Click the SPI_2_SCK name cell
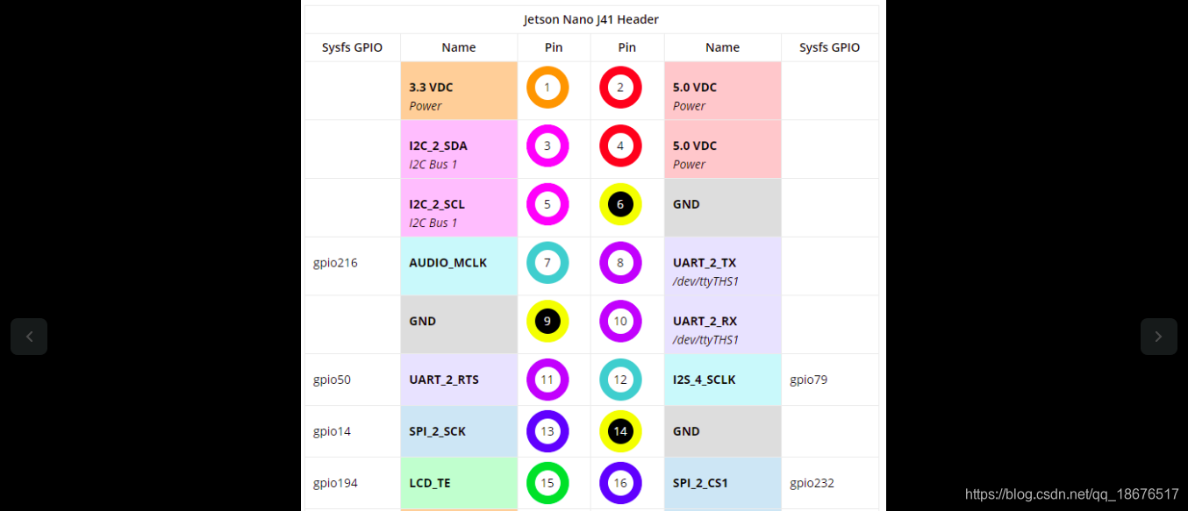 (x=459, y=431)
